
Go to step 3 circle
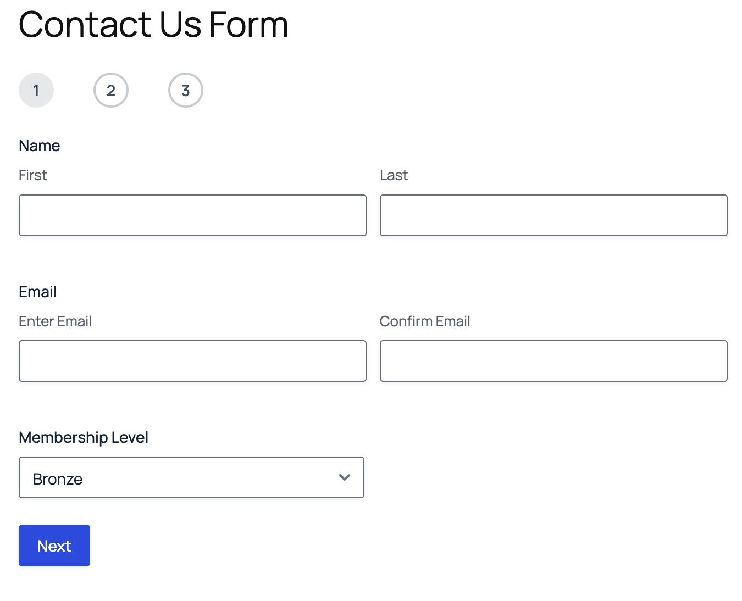186,90
